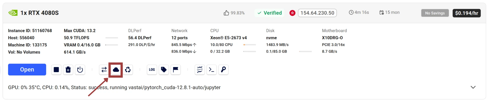Click the recycle instance icon
The width and height of the screenshot is (489, 101).
pos(128,70)
